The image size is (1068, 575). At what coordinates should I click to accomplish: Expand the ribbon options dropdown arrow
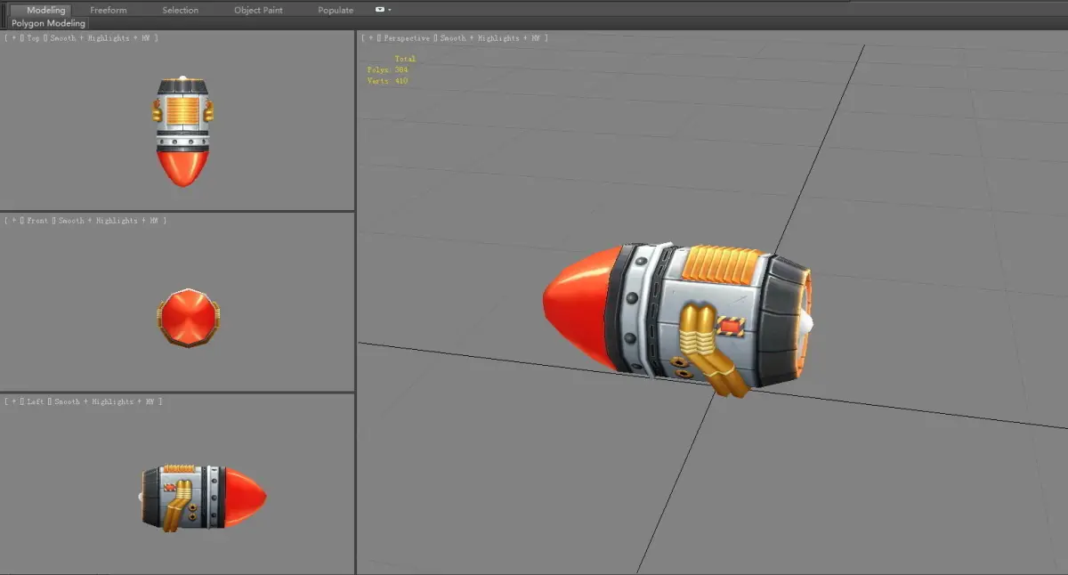(x=390, y=10)
